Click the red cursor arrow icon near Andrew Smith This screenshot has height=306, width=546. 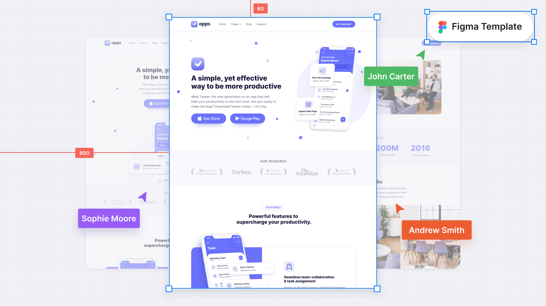point(399,209)
